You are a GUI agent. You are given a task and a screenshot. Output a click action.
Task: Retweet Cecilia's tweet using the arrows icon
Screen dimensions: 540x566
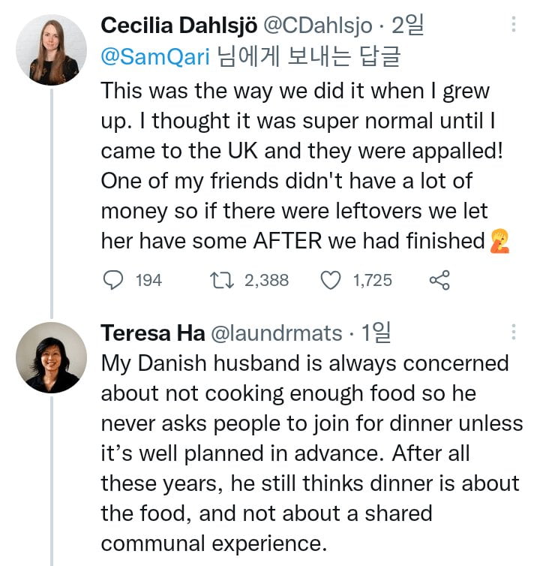click(x=223, y=280)
